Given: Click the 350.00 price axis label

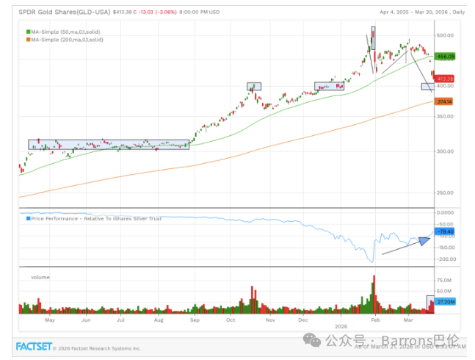Looking at the screenshot, I should click(445, 116).
